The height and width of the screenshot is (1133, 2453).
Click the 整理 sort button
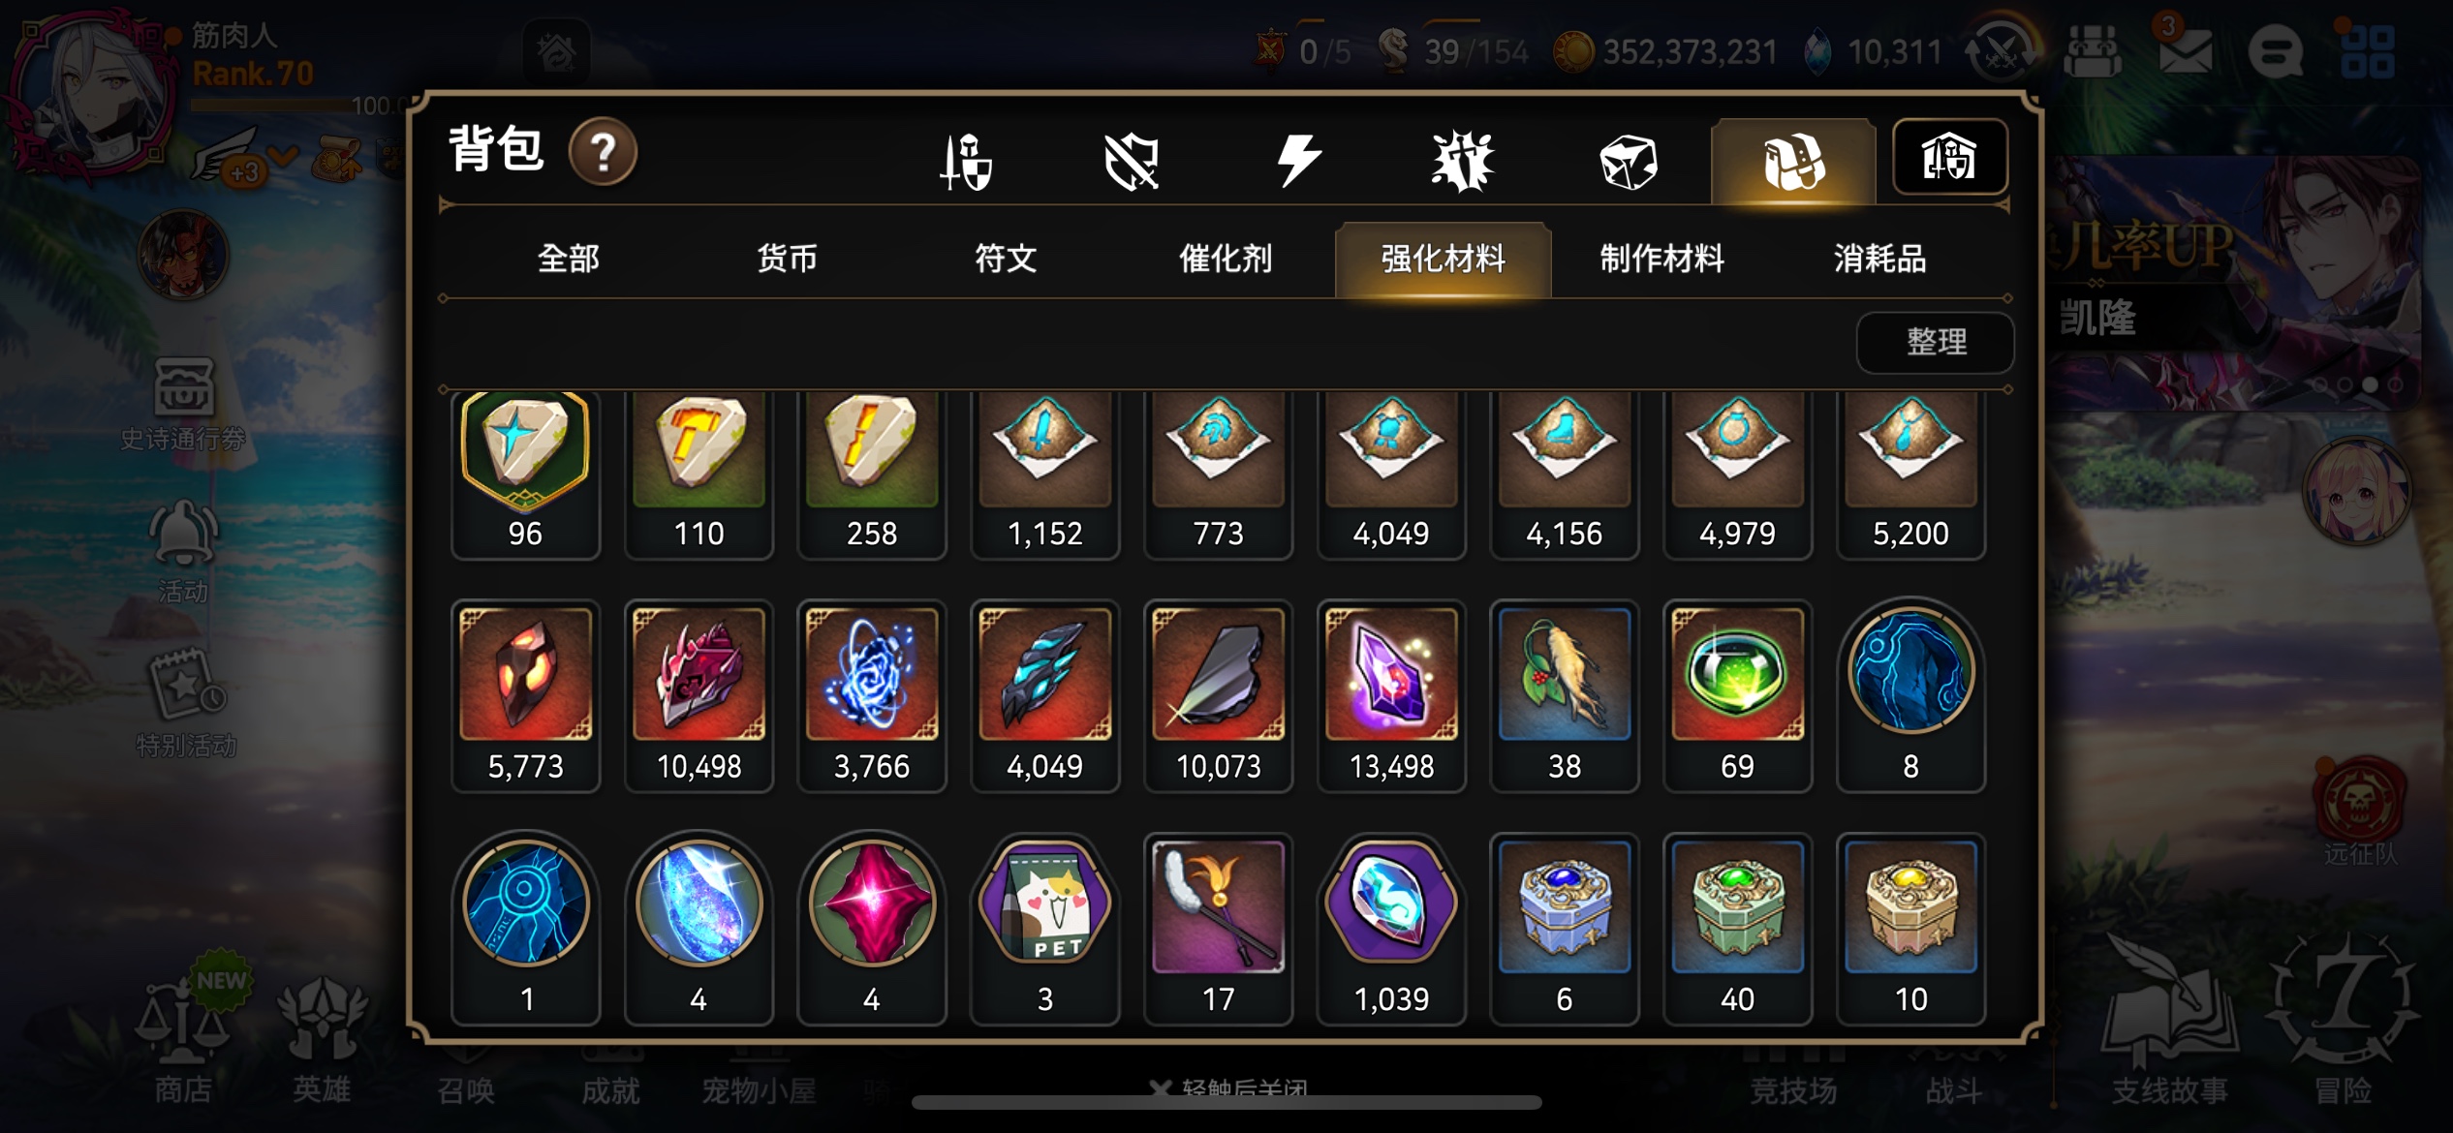point(1935,342)
